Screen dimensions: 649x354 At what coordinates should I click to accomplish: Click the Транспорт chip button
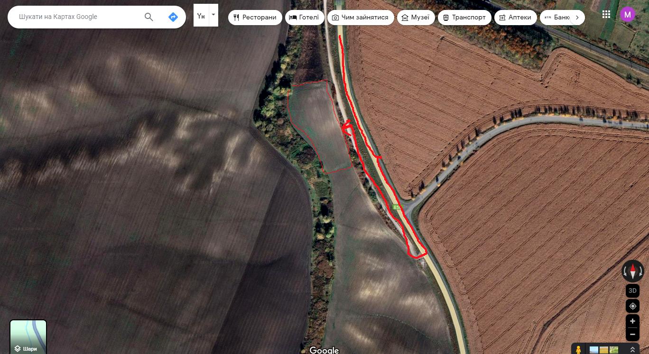[464, 18]
